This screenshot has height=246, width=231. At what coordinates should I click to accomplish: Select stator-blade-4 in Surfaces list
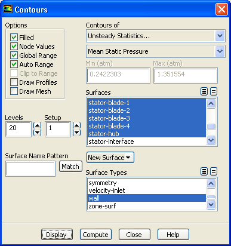[147, 126]
